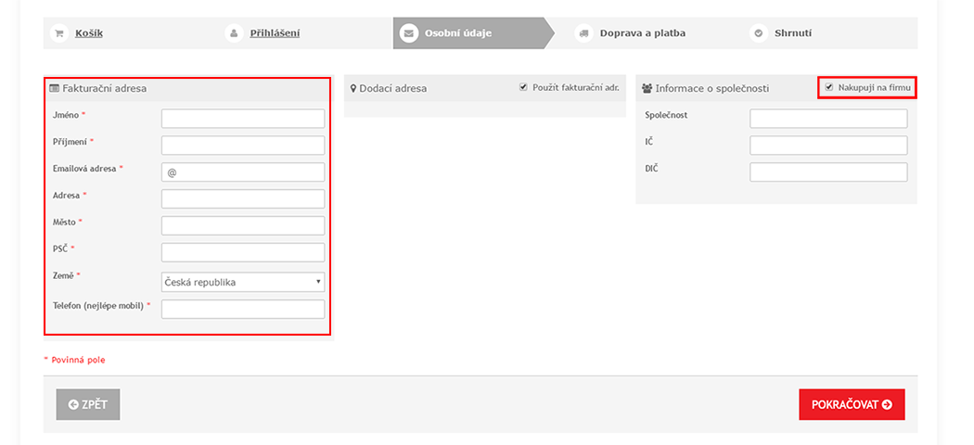This screenshot has width=974, height=445.
Task: Toggle the Nakupuji na firmu checkbox
Action: click(829, 87)
